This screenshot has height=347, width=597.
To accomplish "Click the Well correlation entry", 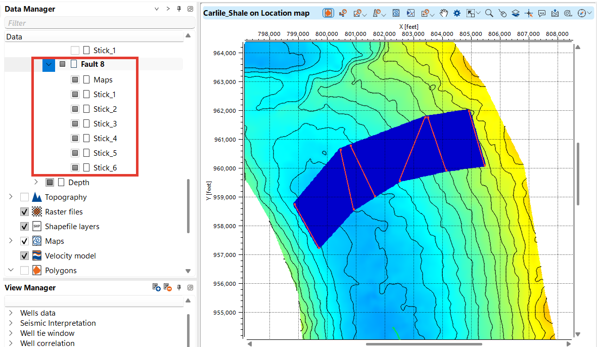I will coord(47,343).
